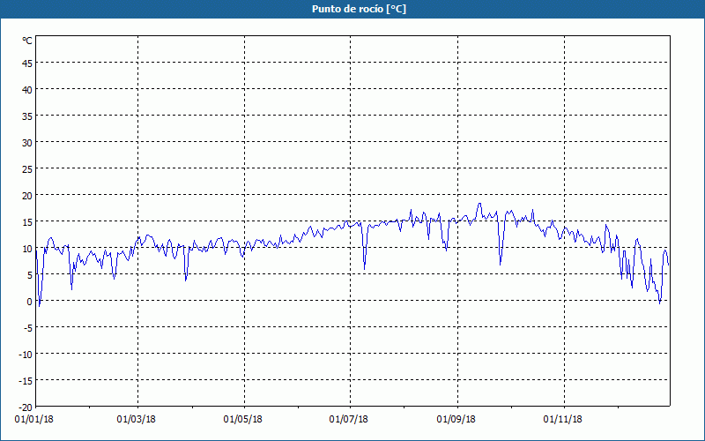
Task: Click the 01/09/18 date label
Action: pyautogui.click(x=456, y=420)
